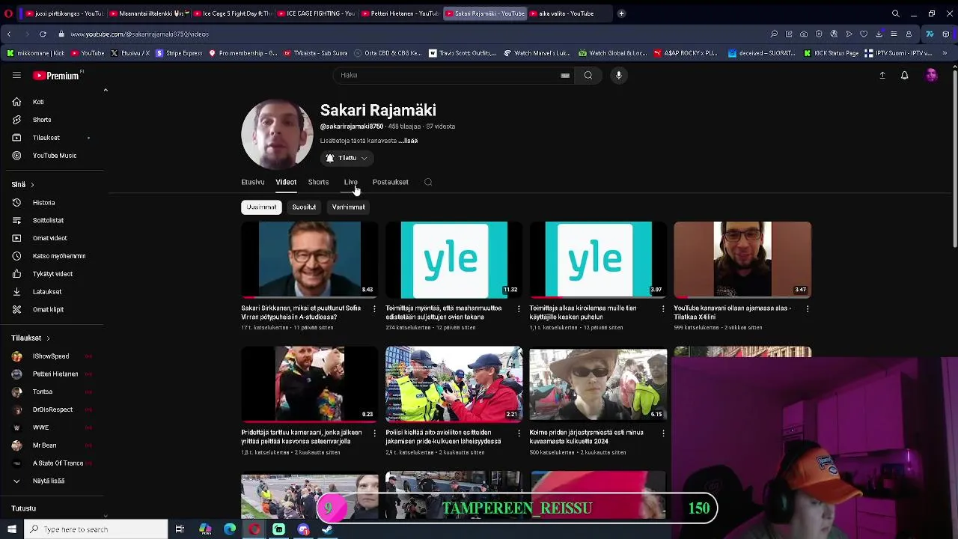Switch to the Live tab

point(350,182)
